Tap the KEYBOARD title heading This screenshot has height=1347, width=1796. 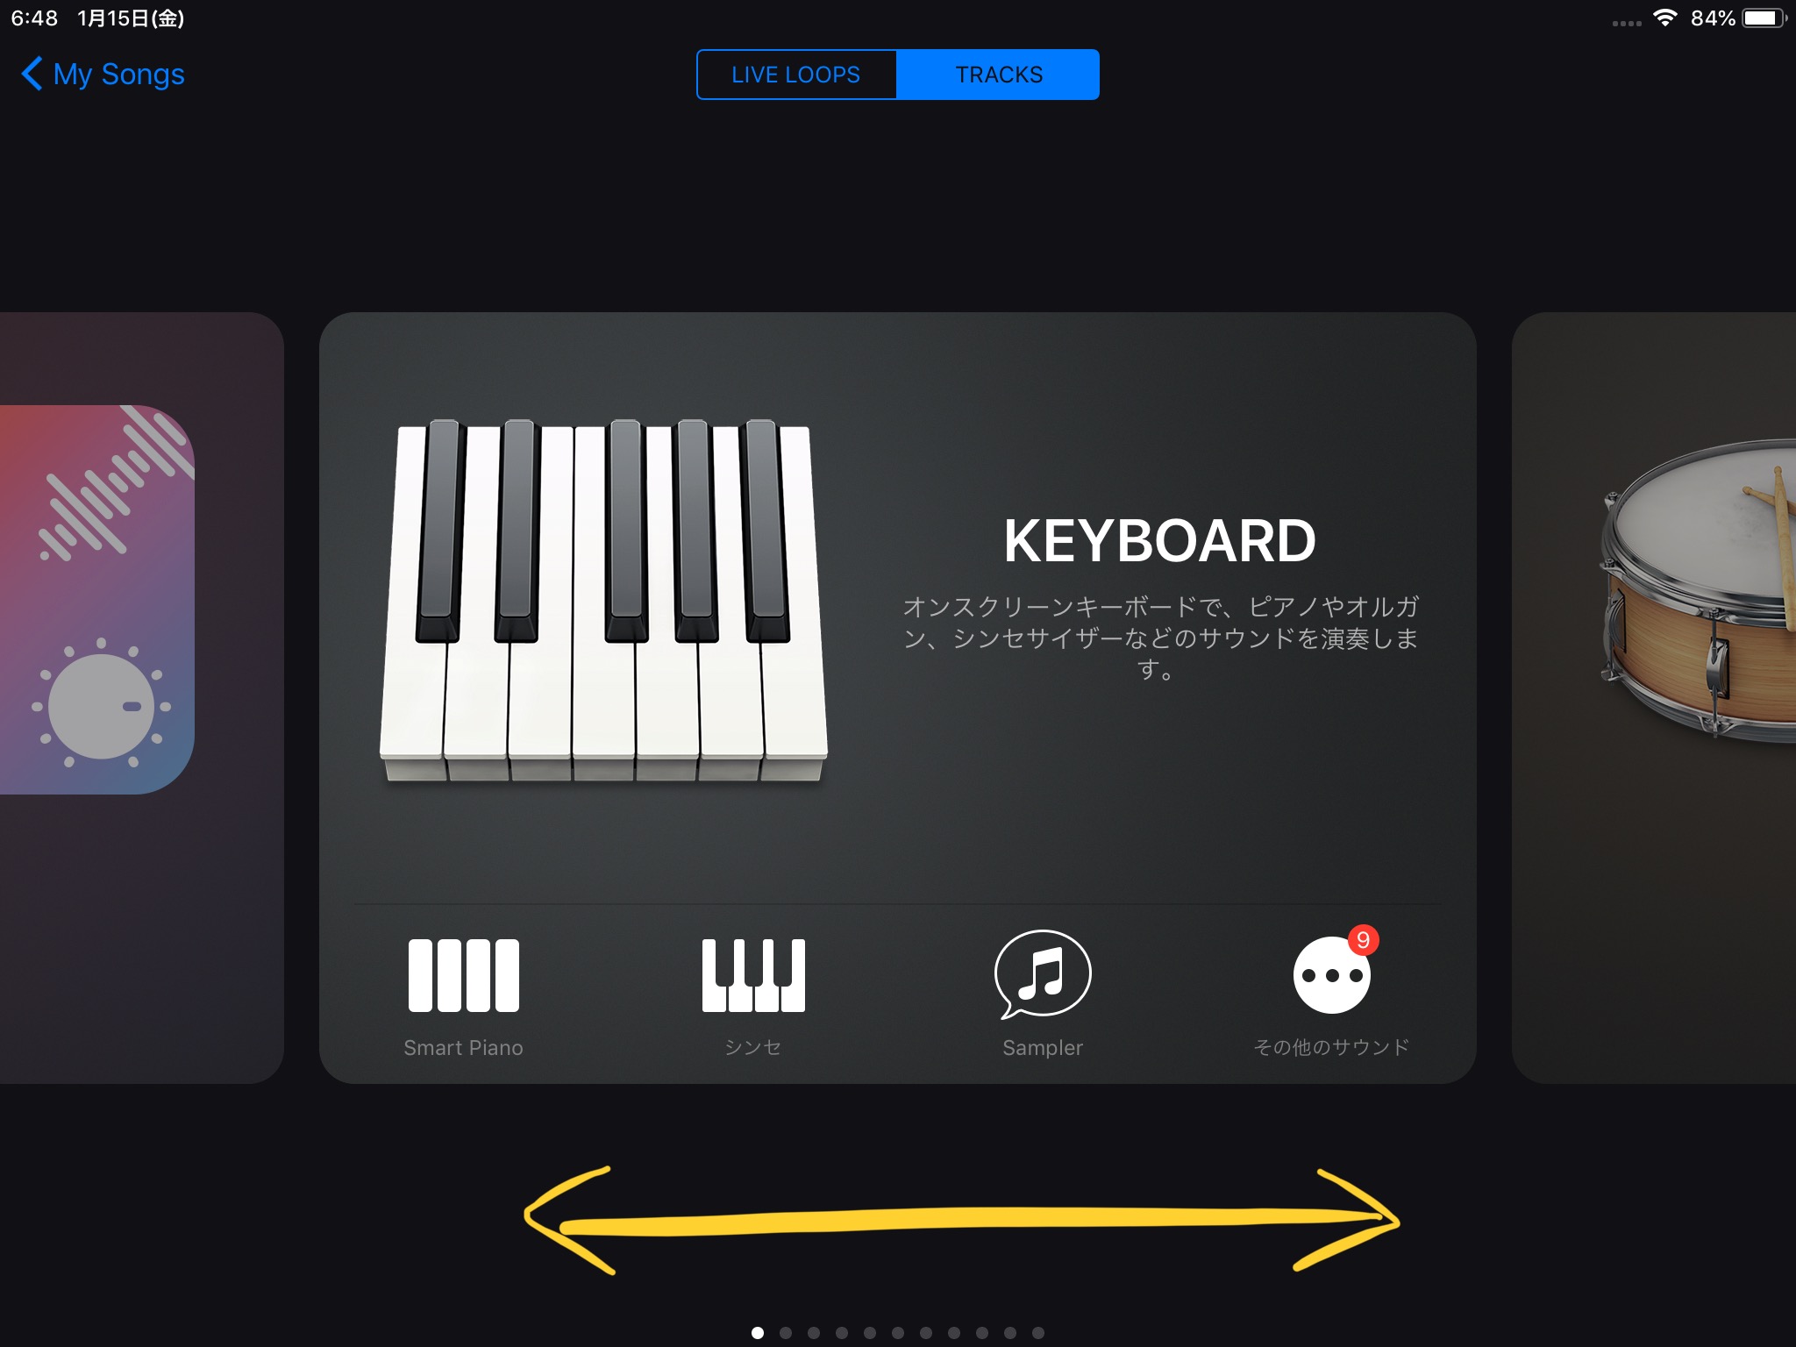click(x=1159, y=540)
